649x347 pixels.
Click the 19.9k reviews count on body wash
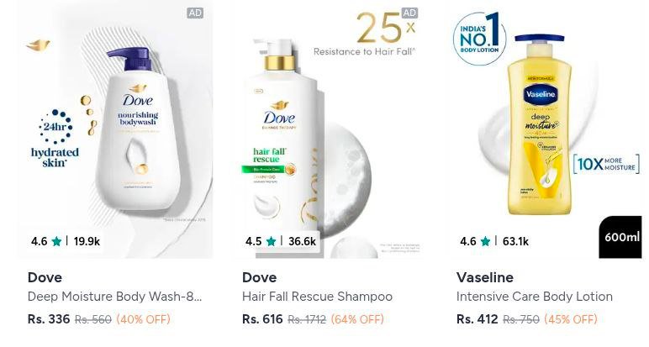coord(87,241)
